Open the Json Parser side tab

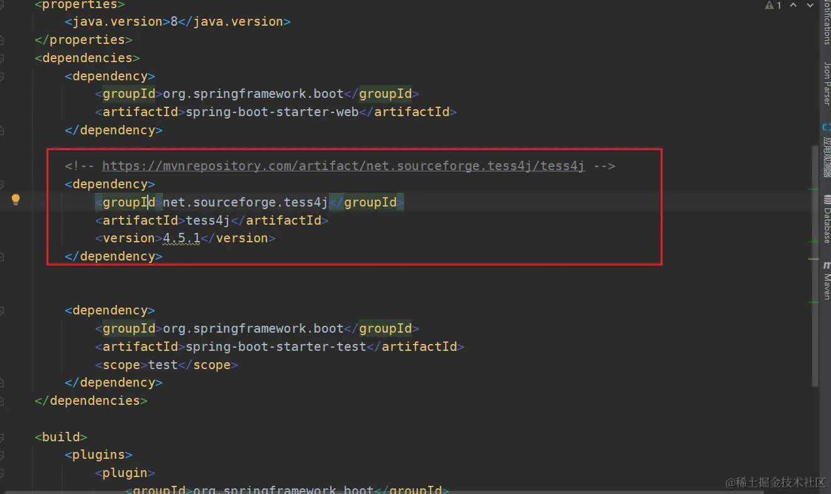[827, 83]
